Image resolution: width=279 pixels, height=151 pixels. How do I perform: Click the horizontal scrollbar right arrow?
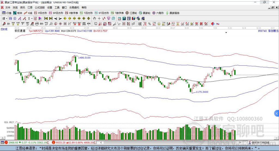pyautogui.click(x=240, y=143)
